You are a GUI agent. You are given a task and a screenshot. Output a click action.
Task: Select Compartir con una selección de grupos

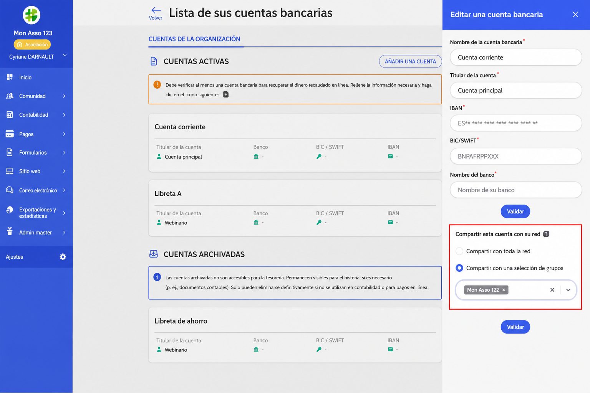459,268
